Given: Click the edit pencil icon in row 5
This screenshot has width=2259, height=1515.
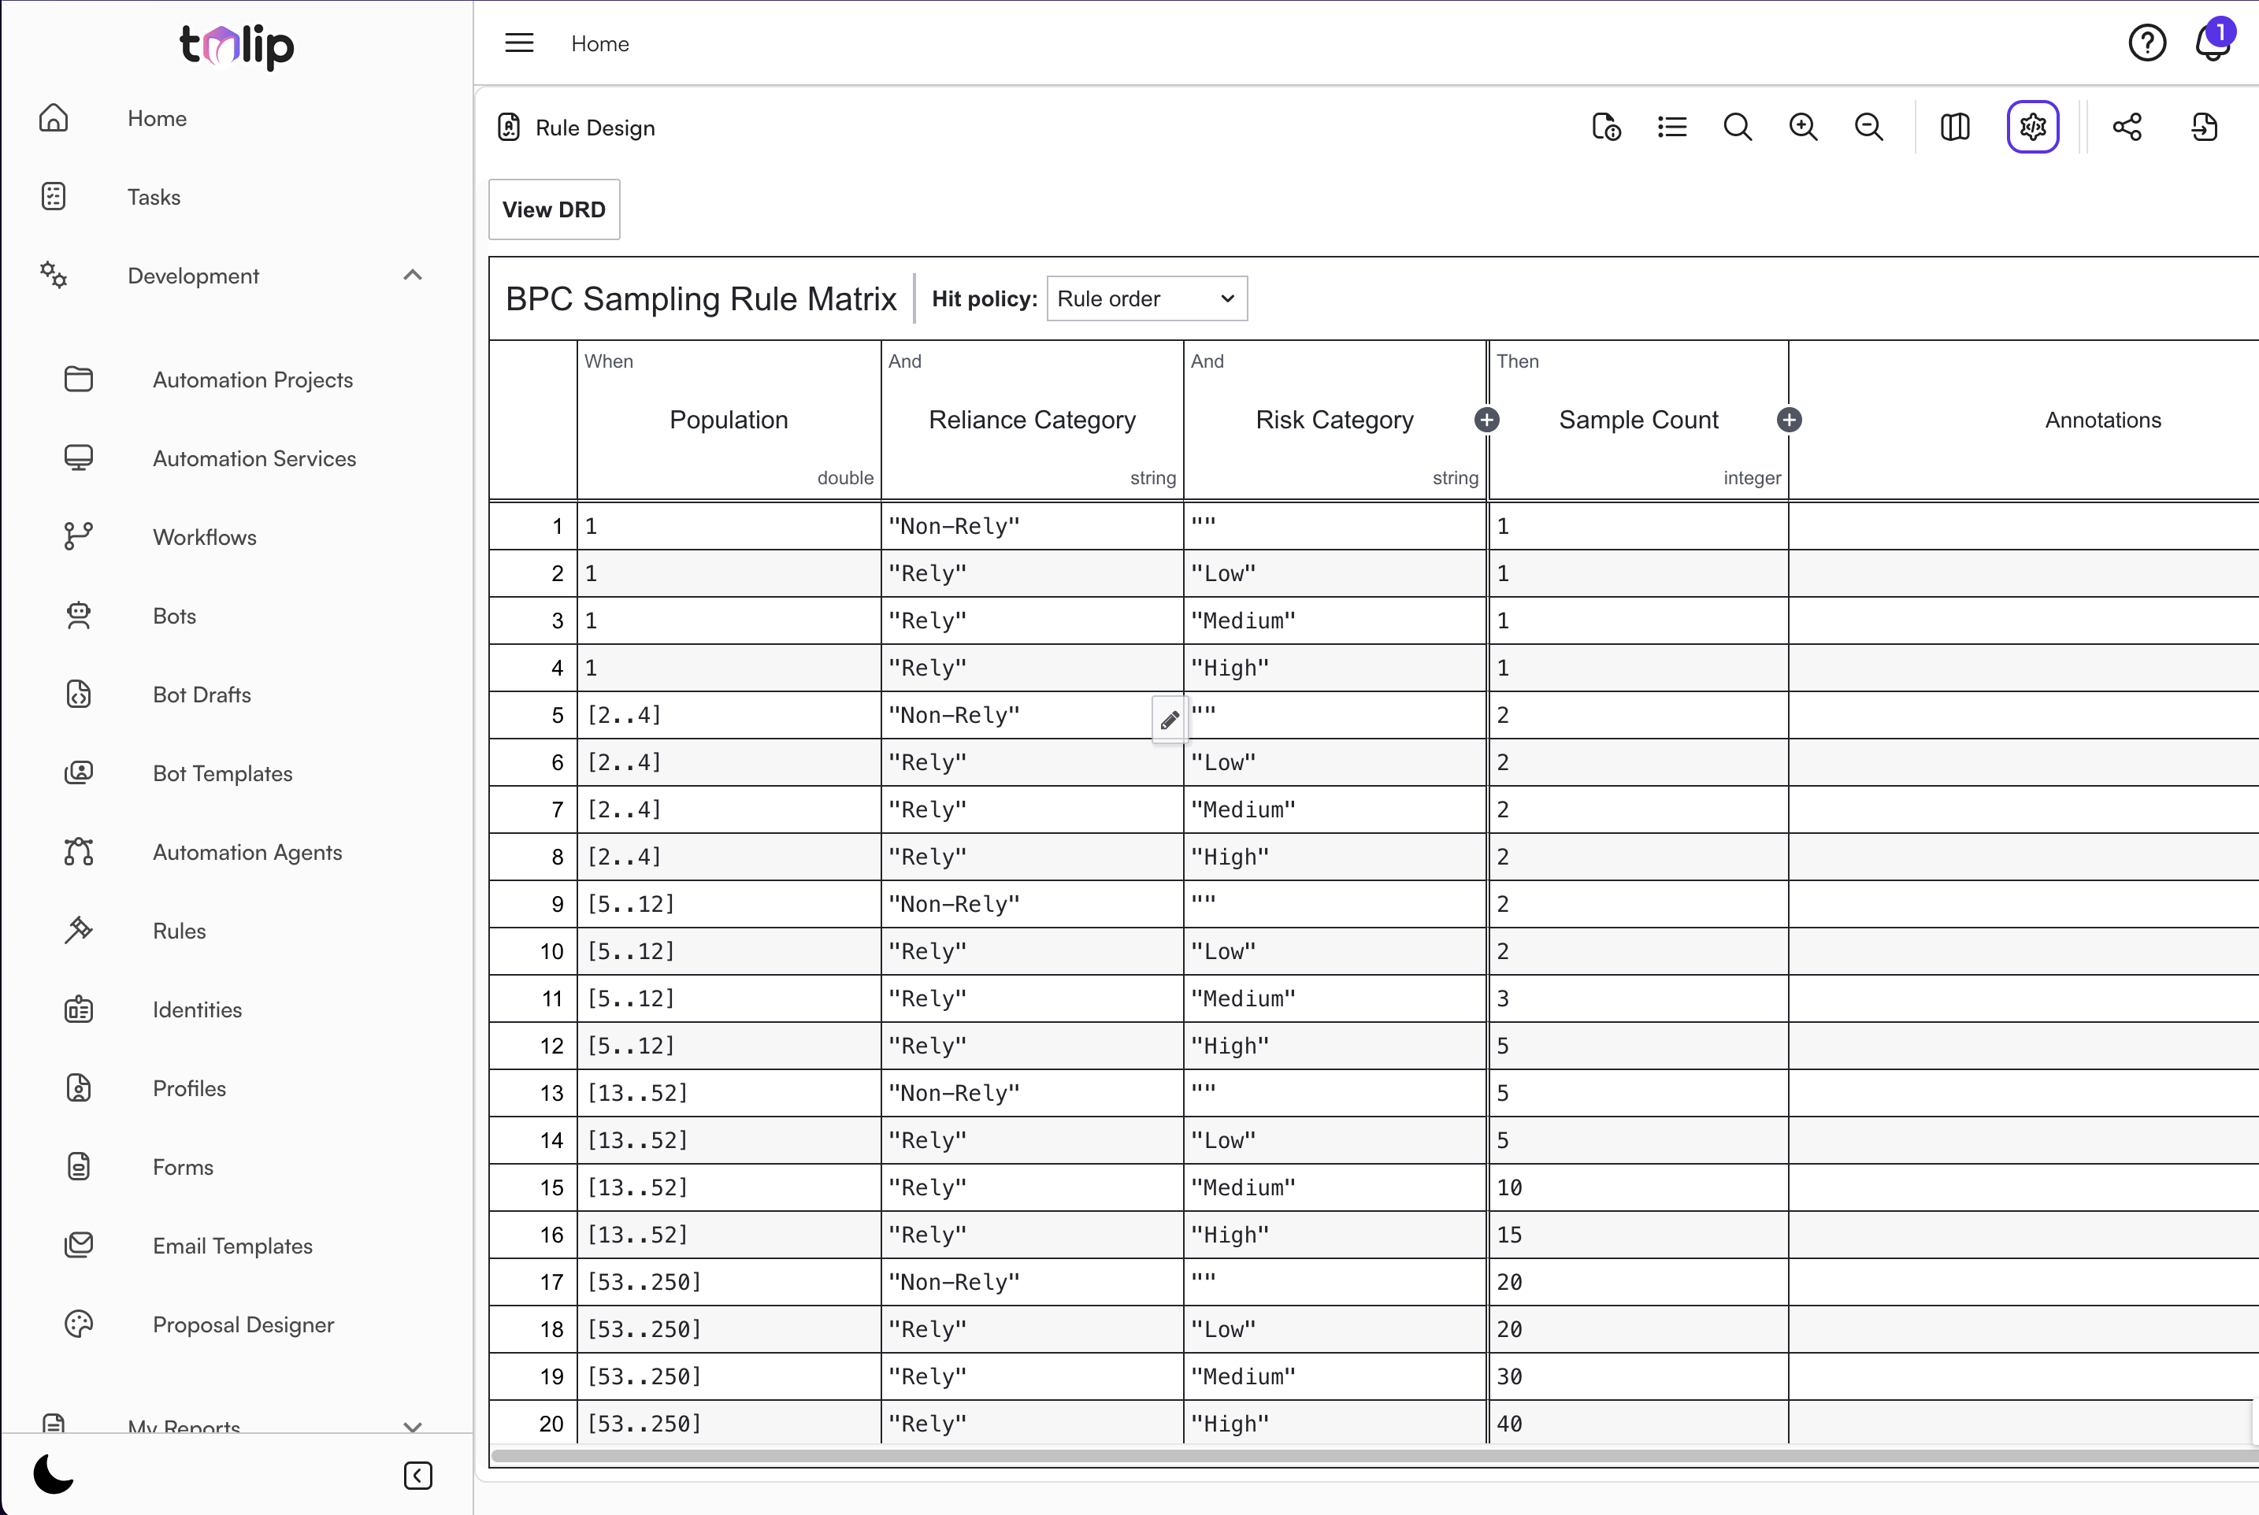Looking at the screenshot, I should [x=1169, y=720].
